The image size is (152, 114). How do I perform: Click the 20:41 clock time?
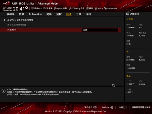click(x=19, y=9)
